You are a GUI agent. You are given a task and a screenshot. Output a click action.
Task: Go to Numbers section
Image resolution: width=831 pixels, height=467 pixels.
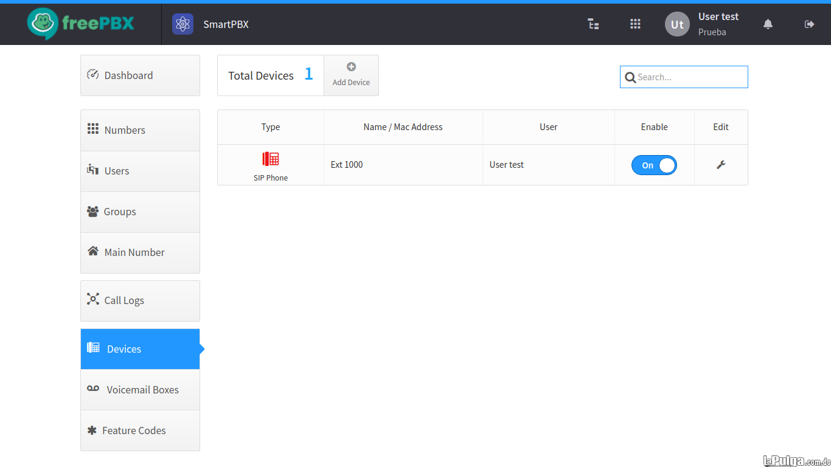140,130
